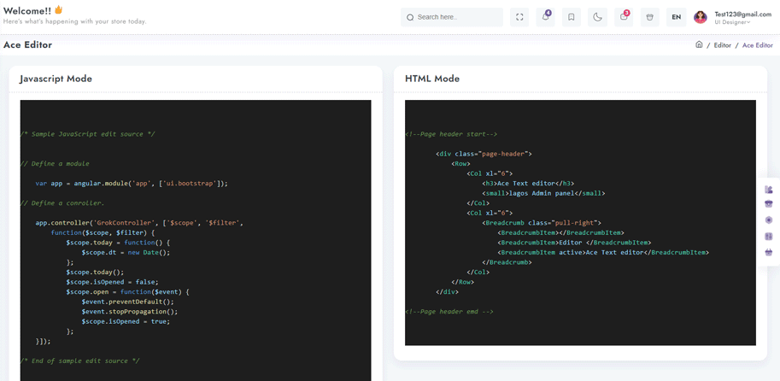The image size is (780, 381).
Task: Click the search here input field
Action: tap(452, 17)
